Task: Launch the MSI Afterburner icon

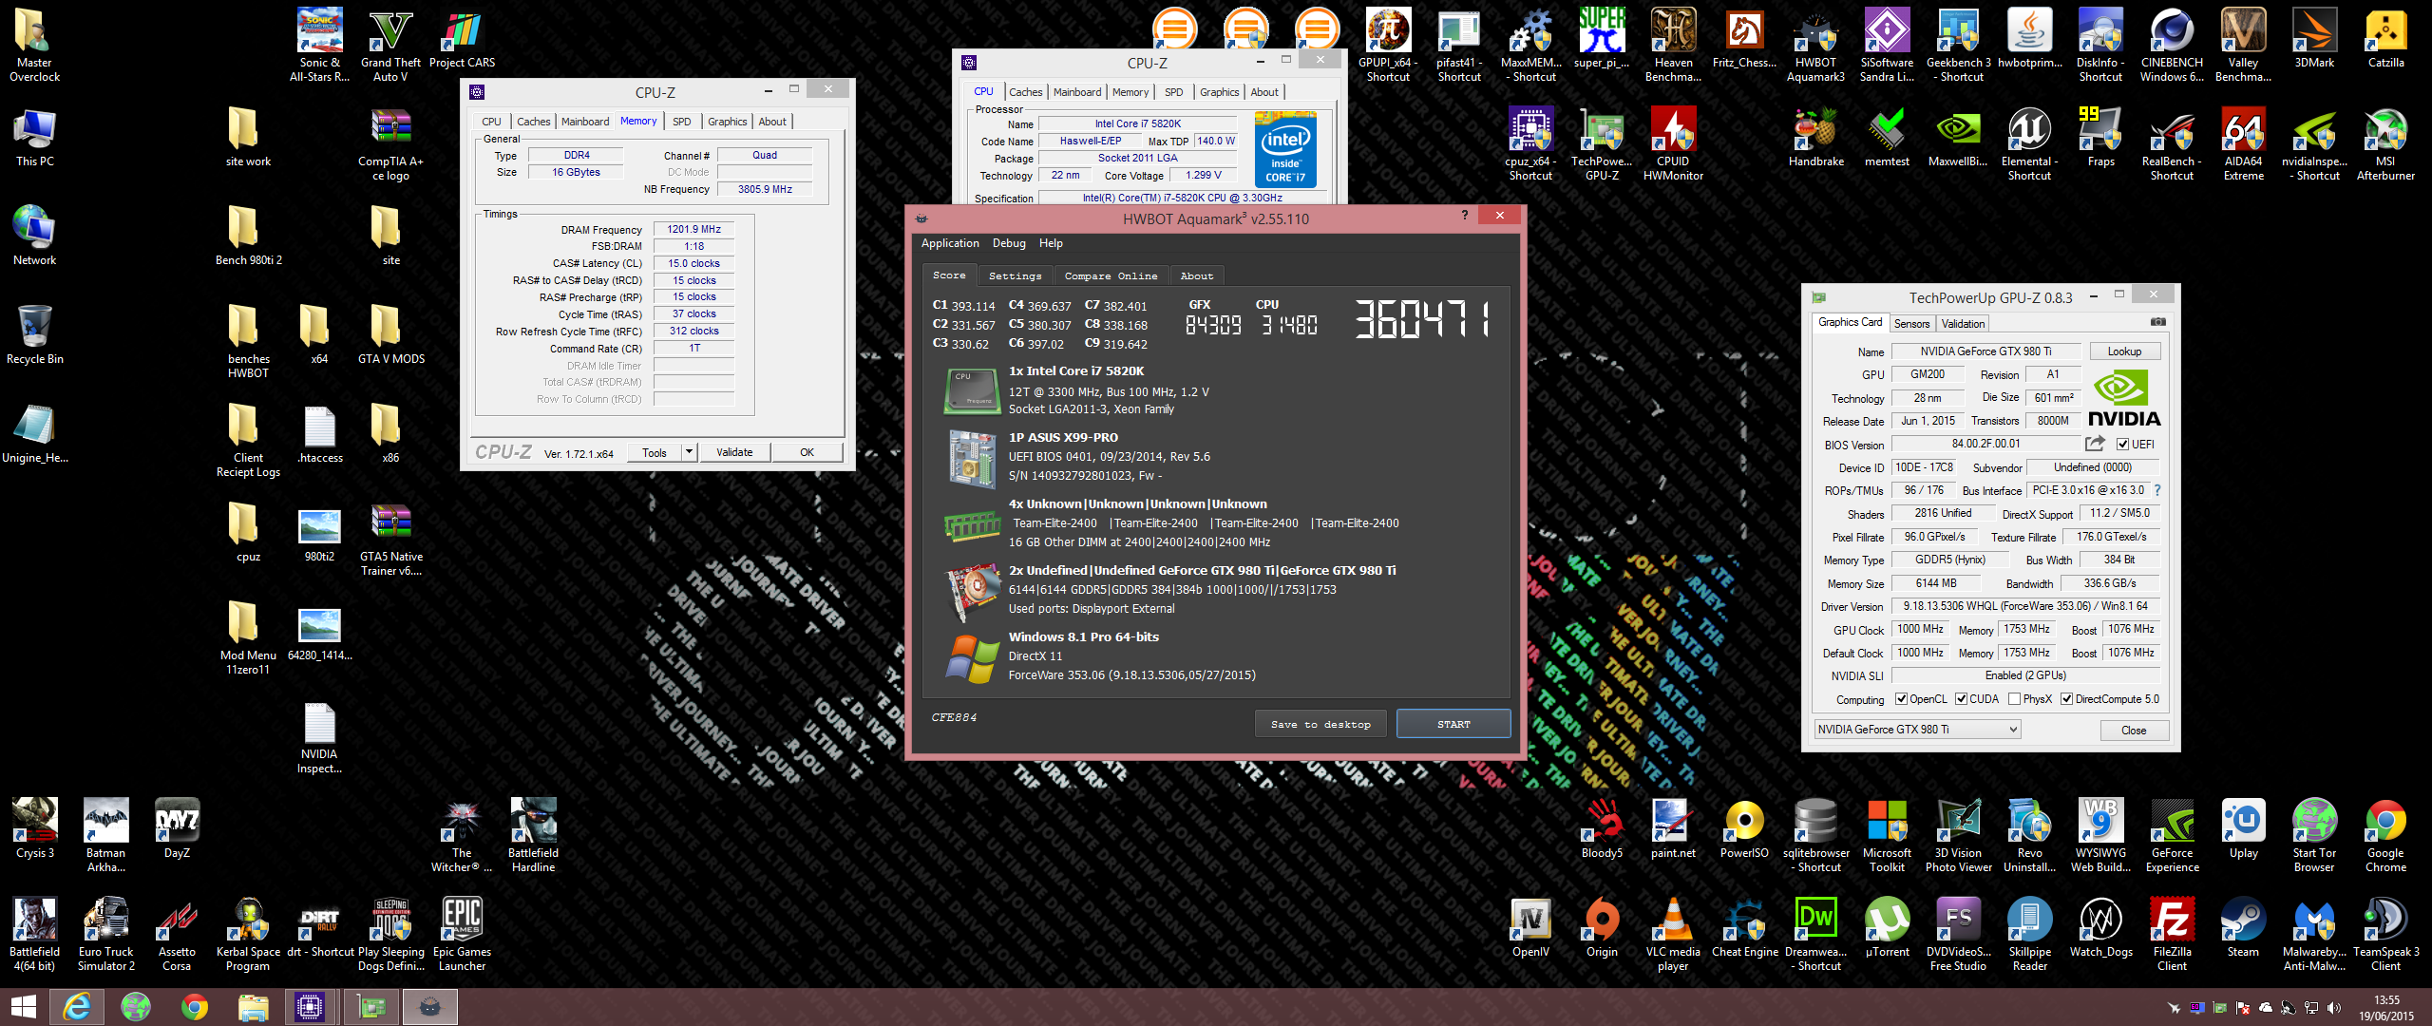Action: point(2385,143)
